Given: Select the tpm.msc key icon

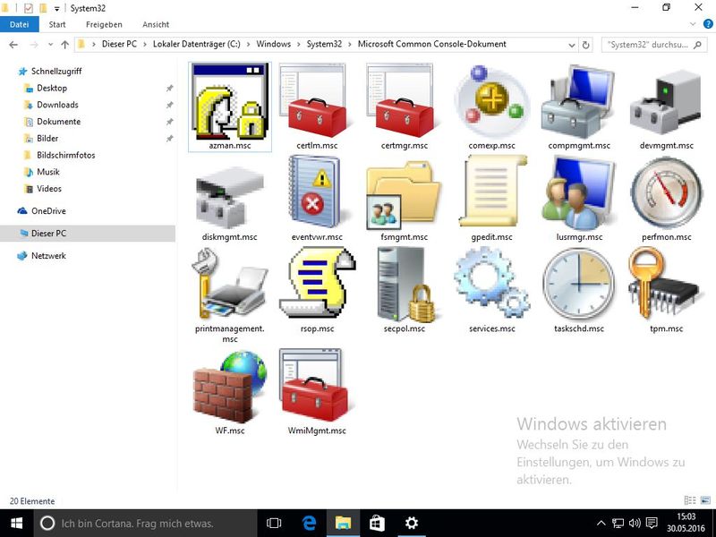Looking at the screenshot, I should pos(661,283).
